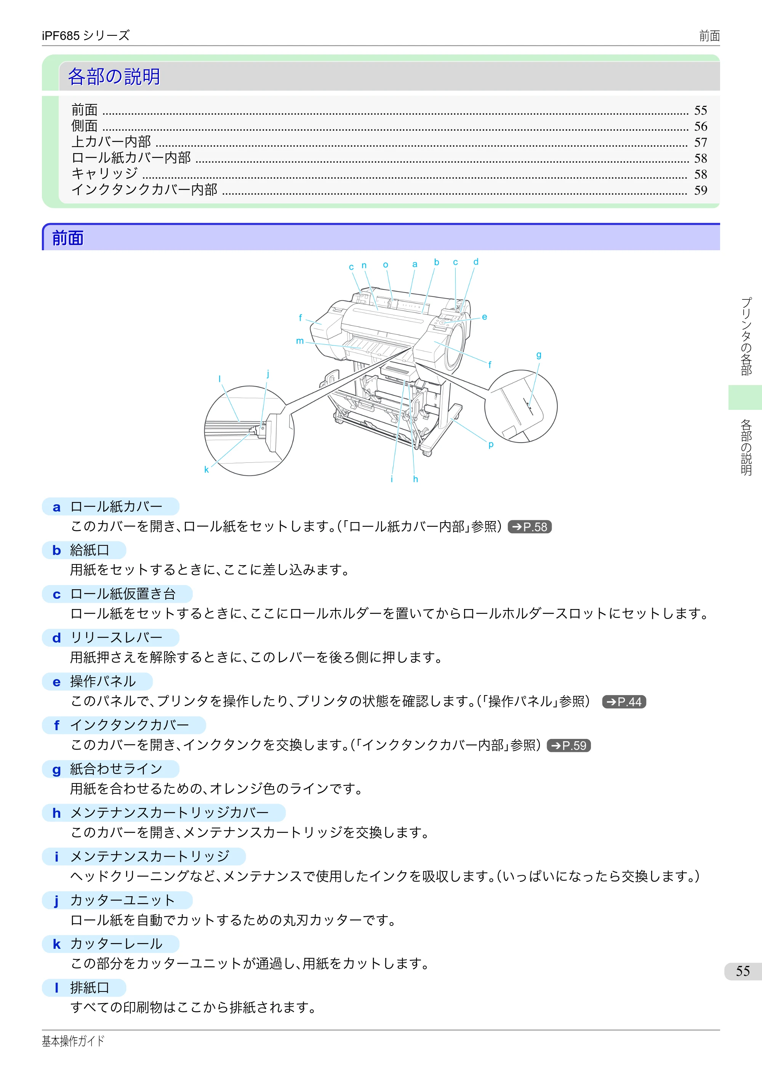Click callout letter 'm' in the diagram

[x=300, y=341]
